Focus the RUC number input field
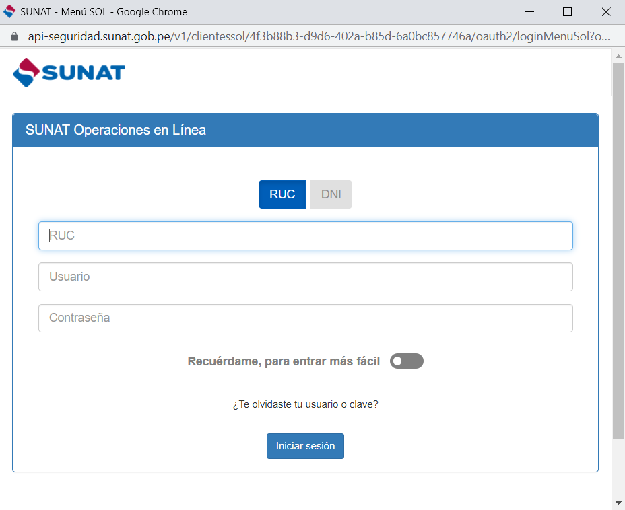The height and width of the screenshot is (510, 625). pyautogui.click(x=305, y=235)
